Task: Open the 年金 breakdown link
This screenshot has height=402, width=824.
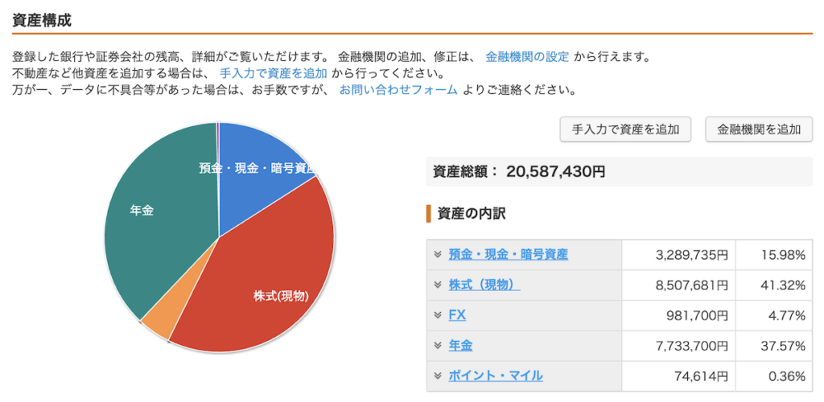Action: click(x=460, y=346)
